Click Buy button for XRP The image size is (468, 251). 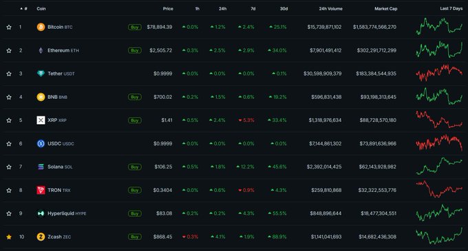pyautogui.click(x=135, y=120)
